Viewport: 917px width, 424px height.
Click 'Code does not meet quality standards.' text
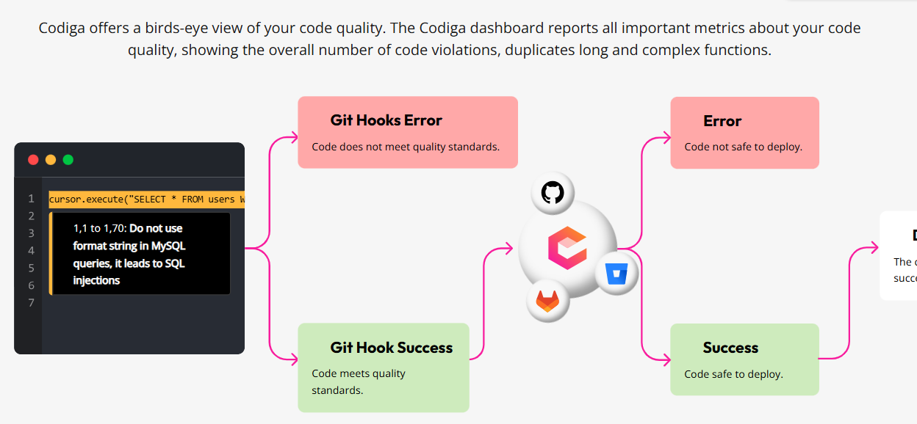pos(406,147)
